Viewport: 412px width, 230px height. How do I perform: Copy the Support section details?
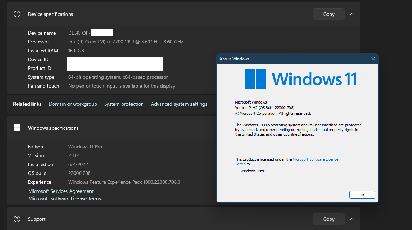tap(329, 219)
